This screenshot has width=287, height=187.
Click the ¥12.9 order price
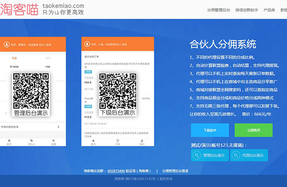pos(88,117)
